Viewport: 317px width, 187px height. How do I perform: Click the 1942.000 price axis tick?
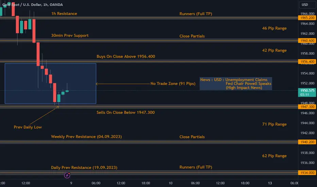(307, 133)
